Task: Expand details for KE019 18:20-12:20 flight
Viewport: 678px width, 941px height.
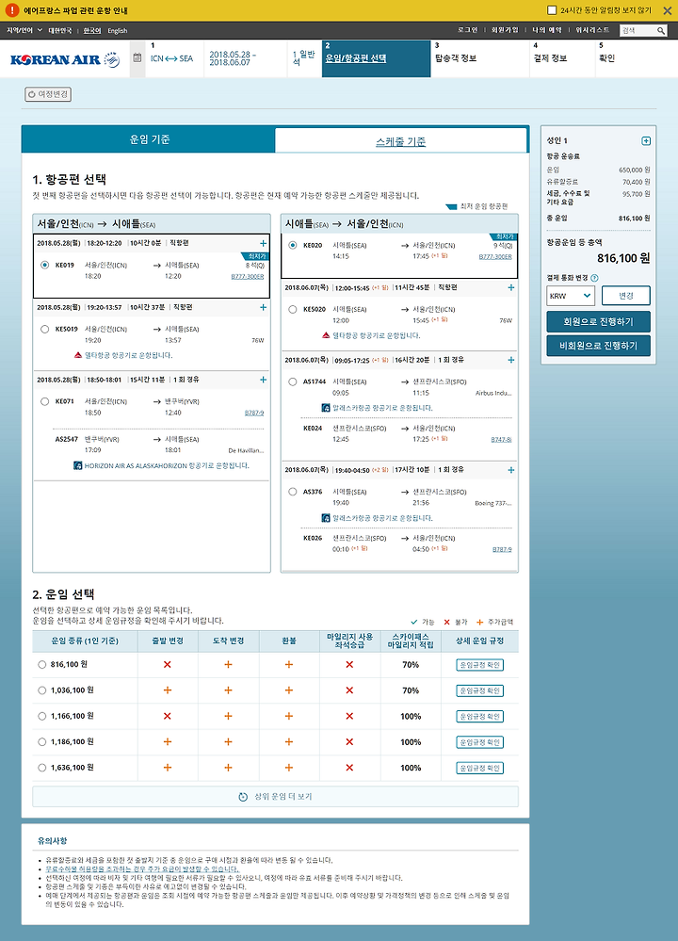Action: pos(263,243)
